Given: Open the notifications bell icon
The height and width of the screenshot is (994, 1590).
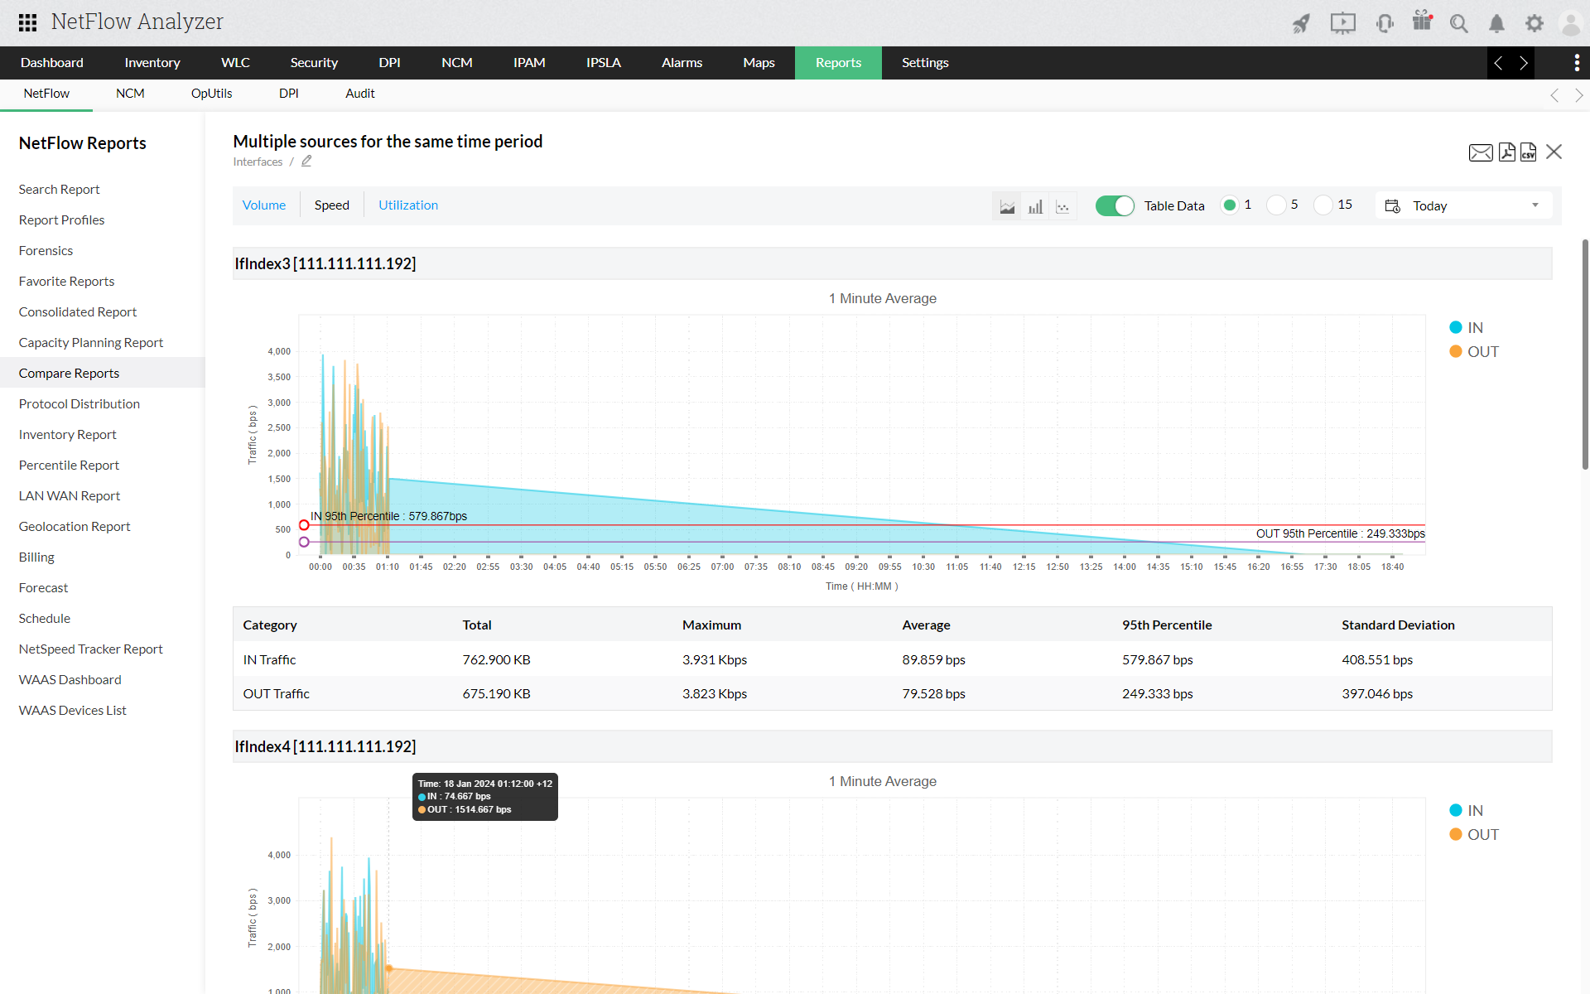Looking at the screenshot, I should (1496, 23).
